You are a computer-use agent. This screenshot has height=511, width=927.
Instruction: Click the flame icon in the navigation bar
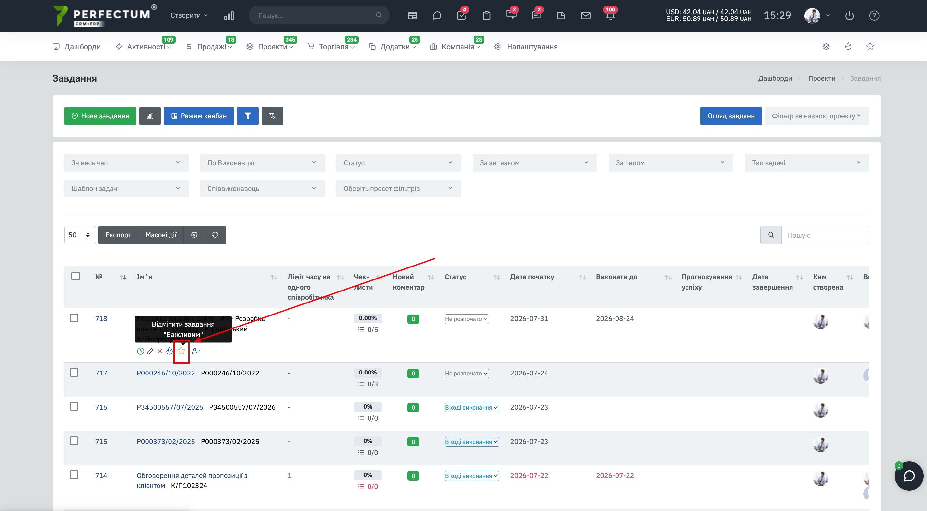click(848, 46)
